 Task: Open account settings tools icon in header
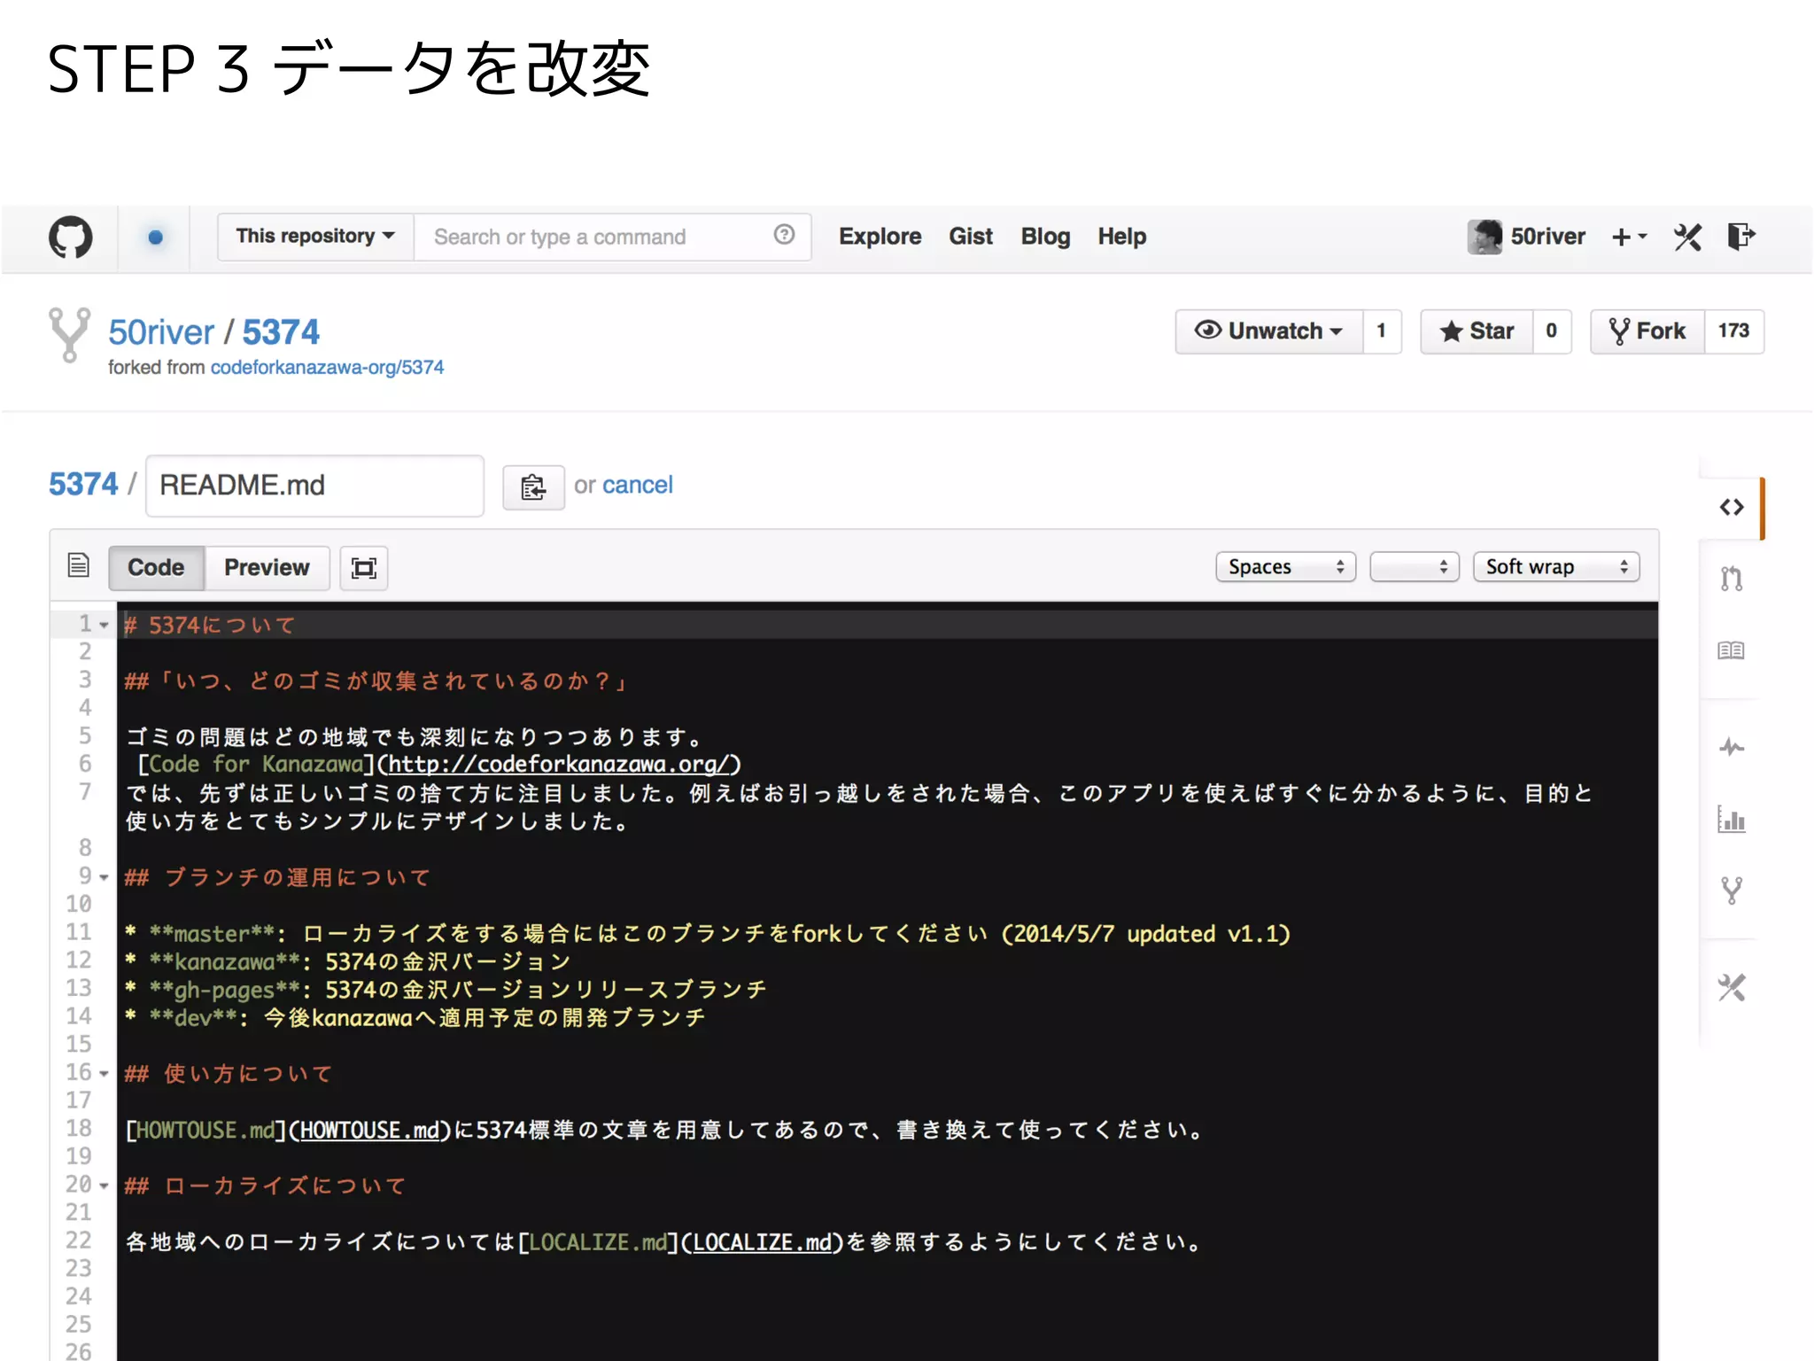tap(1687, 237)
